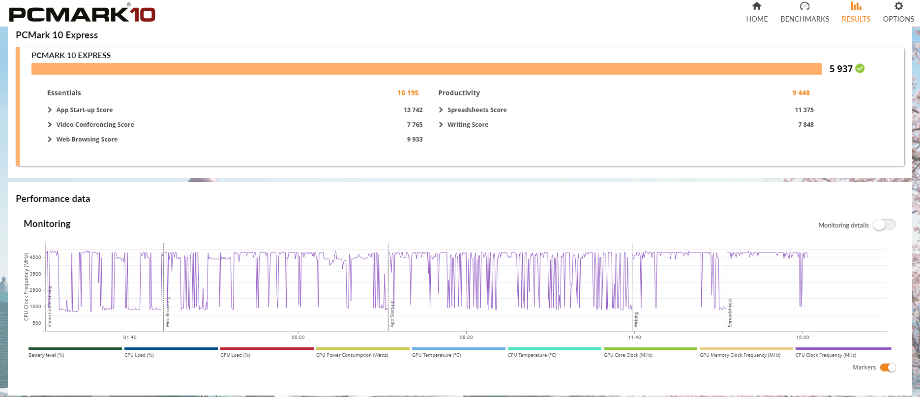Toggle the CPU Power Consumption legend swatch
This screenshot has height=397, width=920.
click(x=363, y=348)
